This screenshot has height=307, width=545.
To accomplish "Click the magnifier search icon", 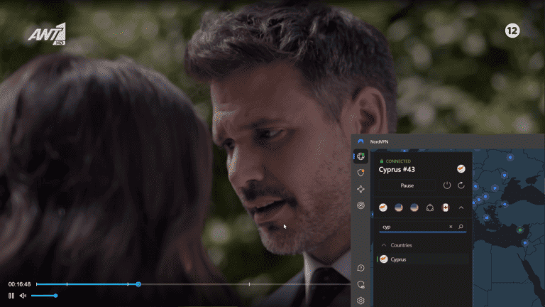I will [461, 227].
